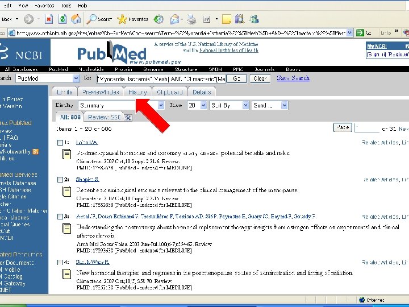Expand the address bar URL dropdown

point(350,32)
